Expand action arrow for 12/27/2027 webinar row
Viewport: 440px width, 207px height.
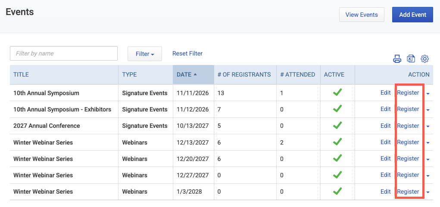pos(428,176)
